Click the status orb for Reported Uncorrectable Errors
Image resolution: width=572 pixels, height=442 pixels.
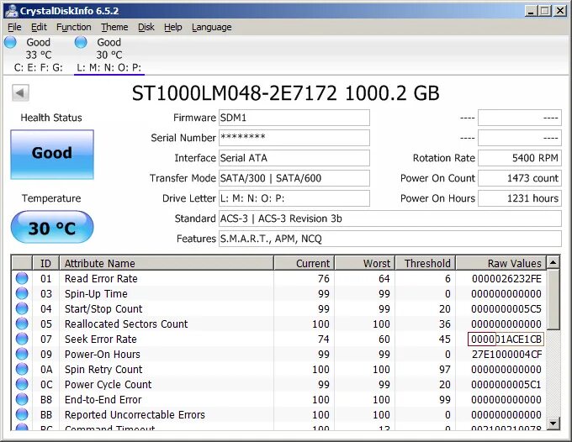pyautogui.click(x=22, y=414)
